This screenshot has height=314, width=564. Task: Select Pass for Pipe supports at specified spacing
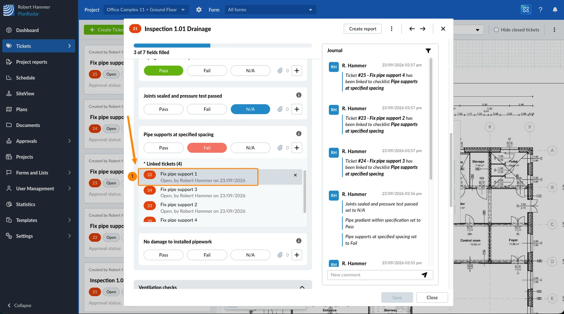point(164,148)
